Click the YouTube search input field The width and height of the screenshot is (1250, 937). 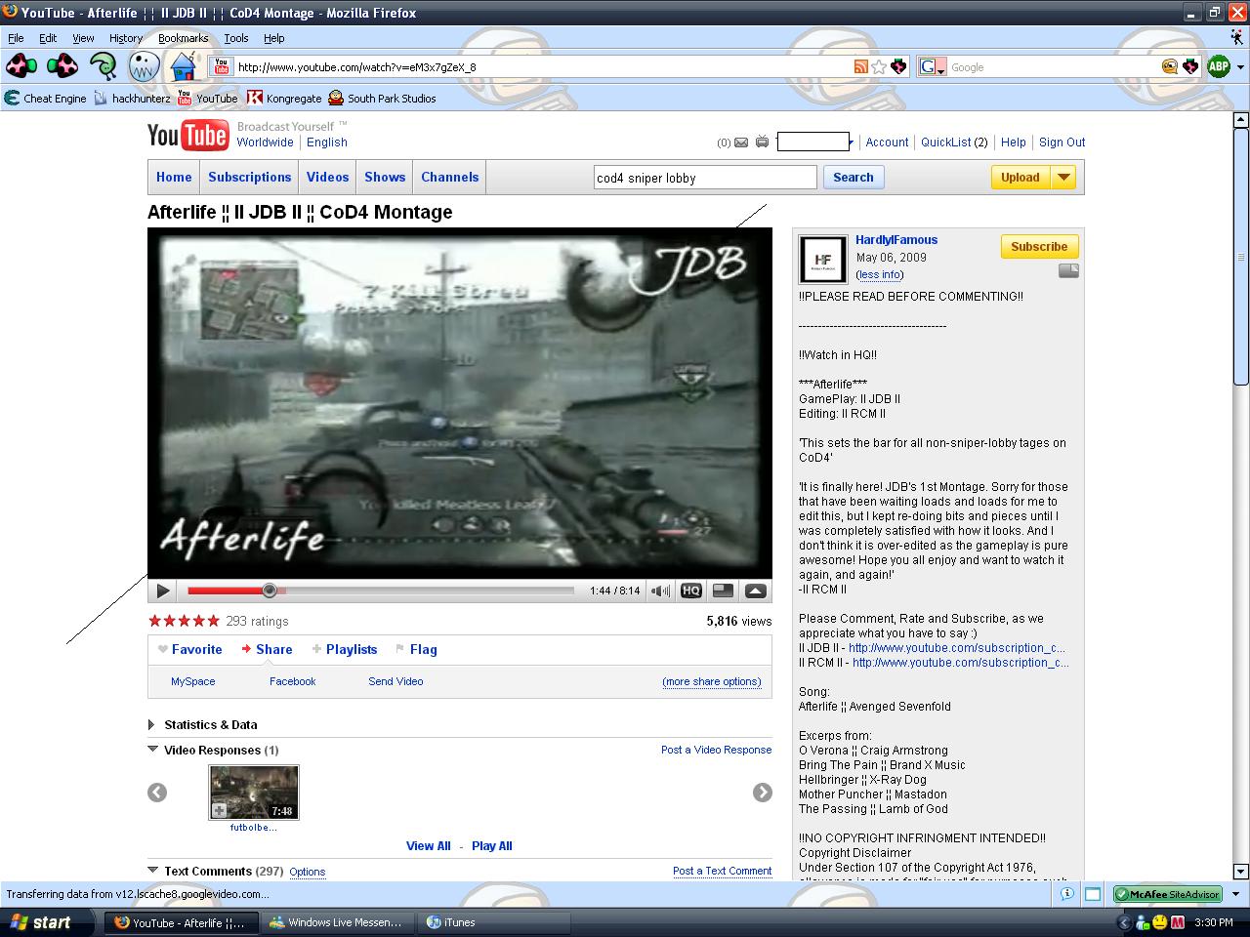point(705,178)
